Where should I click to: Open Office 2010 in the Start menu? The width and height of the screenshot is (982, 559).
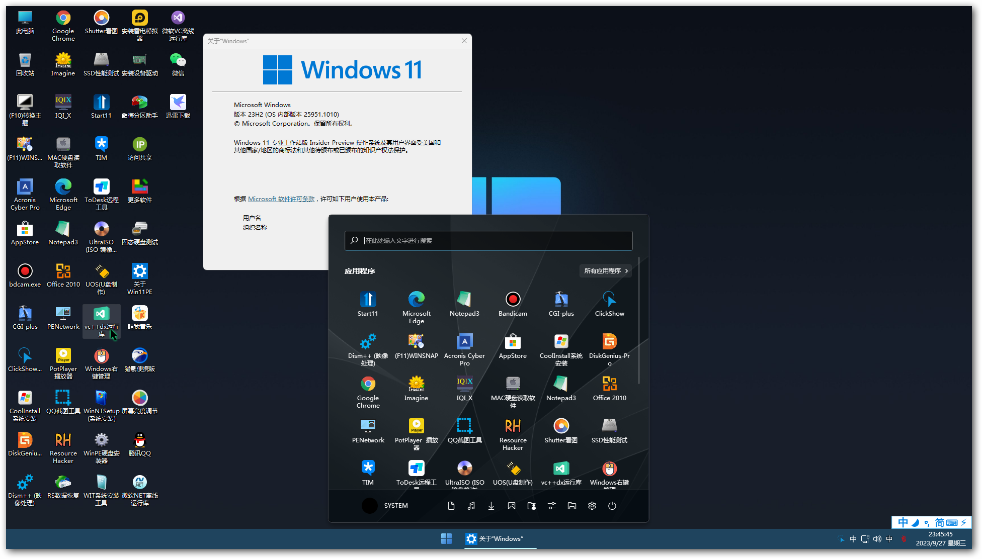coord(609,388)
